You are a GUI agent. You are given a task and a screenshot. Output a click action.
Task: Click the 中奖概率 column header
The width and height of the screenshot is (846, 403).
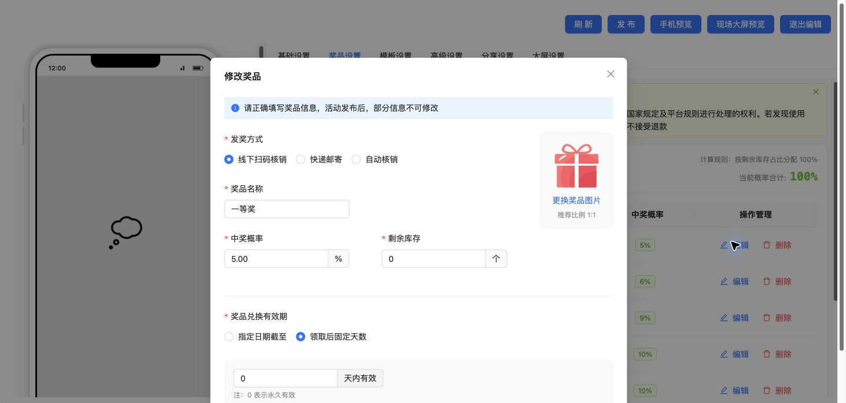pyautogui.click(x=648, y=214)
